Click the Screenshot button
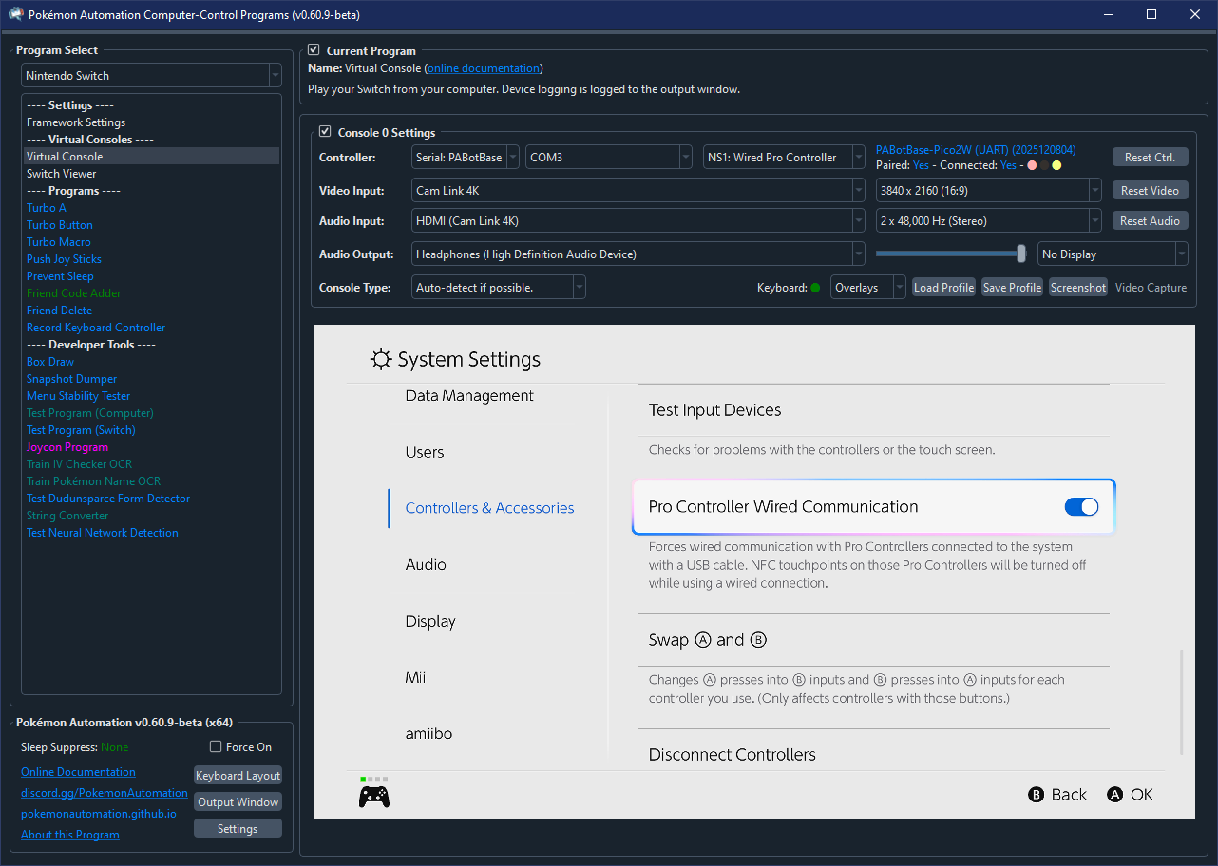The height and width of the screenshot is (866, 1218). (1077, 288)
